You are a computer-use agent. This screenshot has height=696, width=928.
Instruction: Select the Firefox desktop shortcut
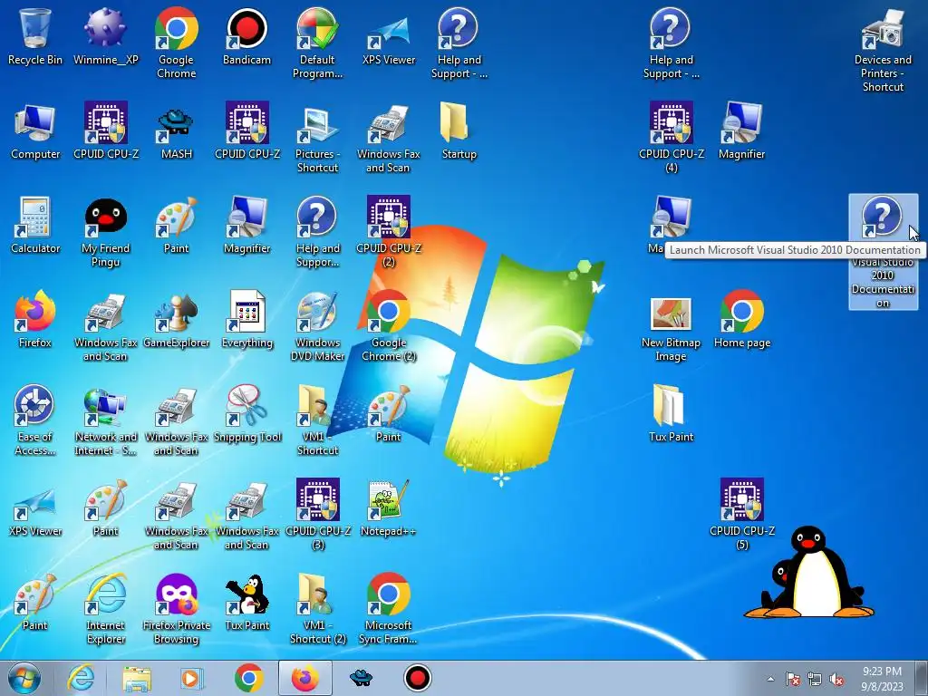(35, 320)
